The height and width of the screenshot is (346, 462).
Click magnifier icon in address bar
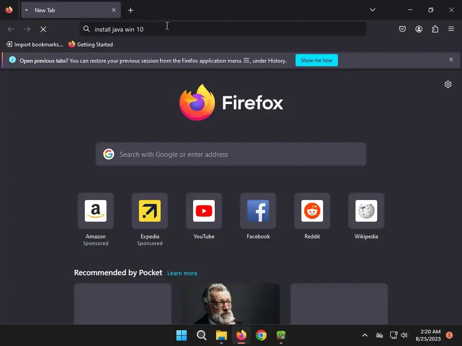(x=86, y=29)
